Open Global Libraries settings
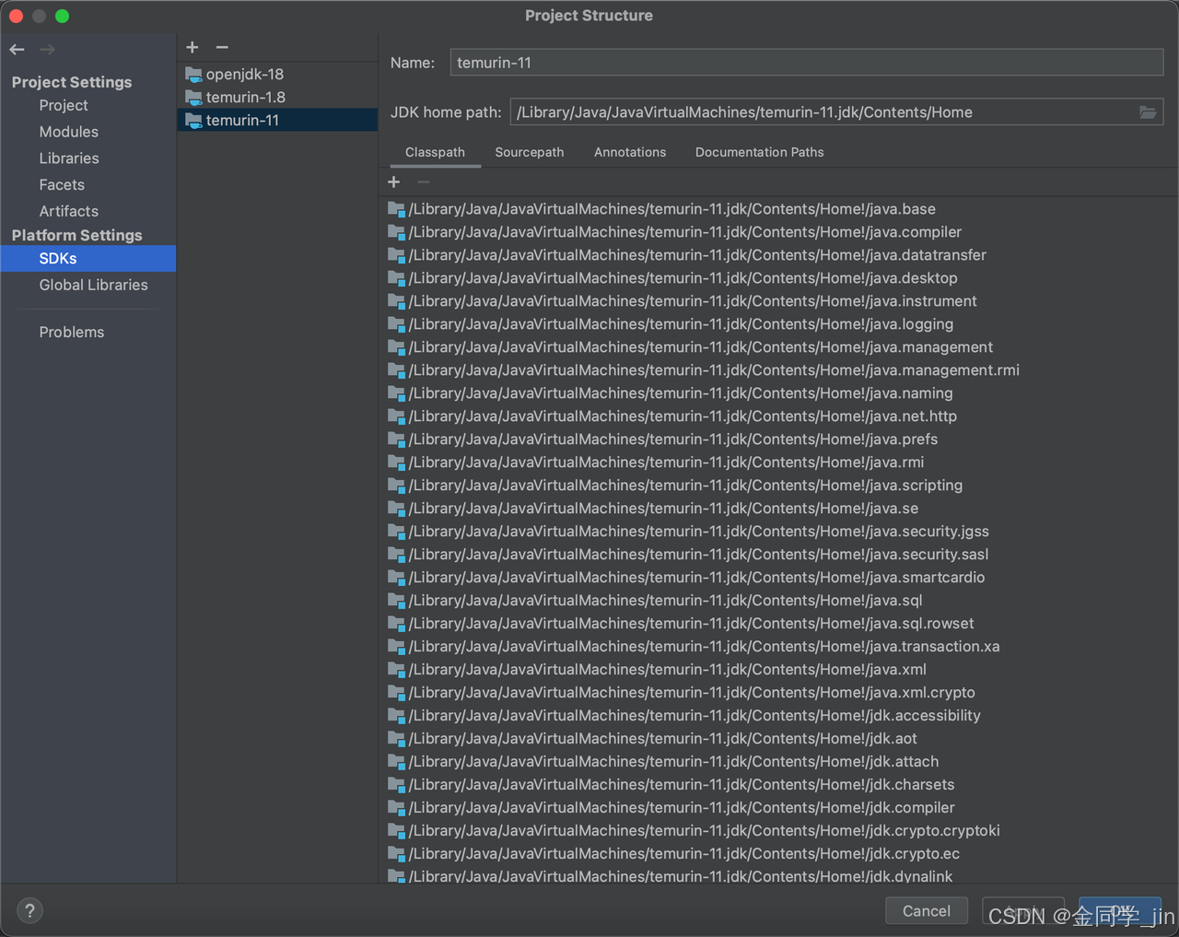This screenshot has height=937, width=1179. (94, 285)
